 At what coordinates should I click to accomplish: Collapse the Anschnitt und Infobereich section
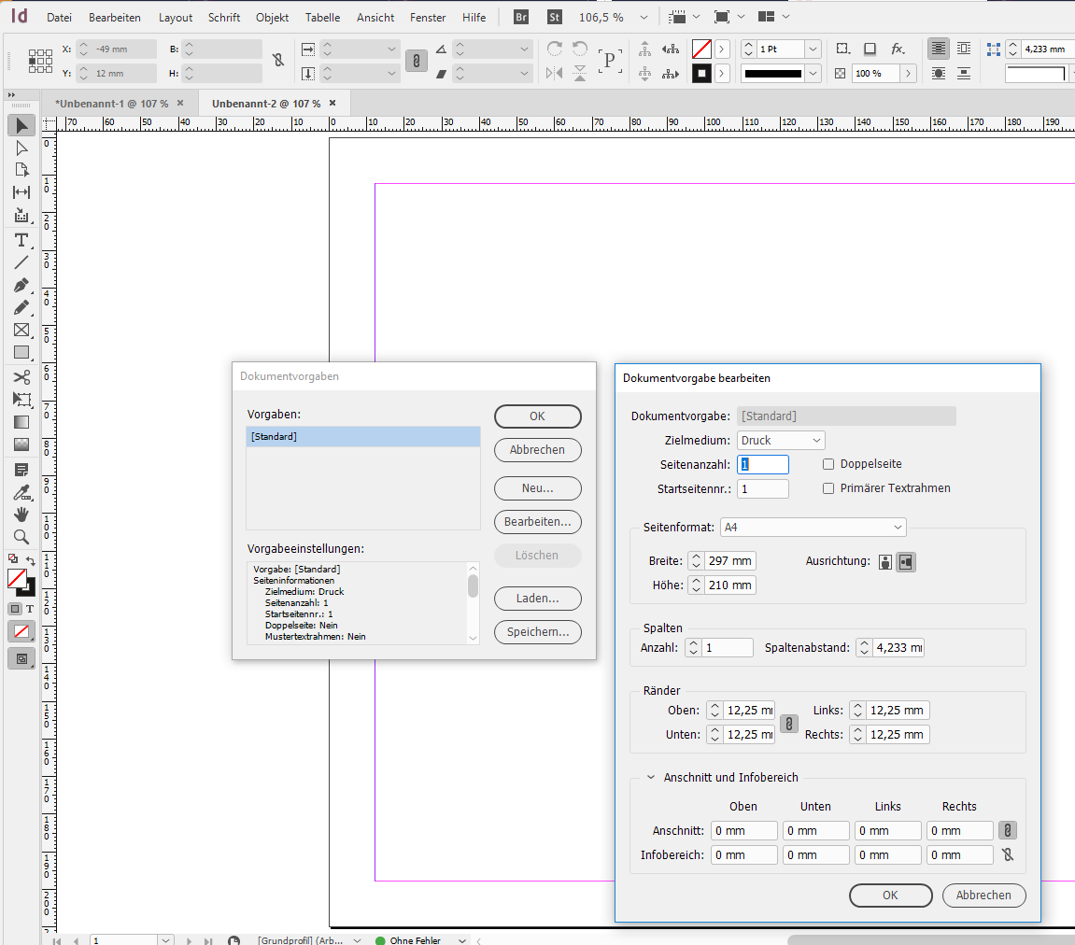pos(651,778)
